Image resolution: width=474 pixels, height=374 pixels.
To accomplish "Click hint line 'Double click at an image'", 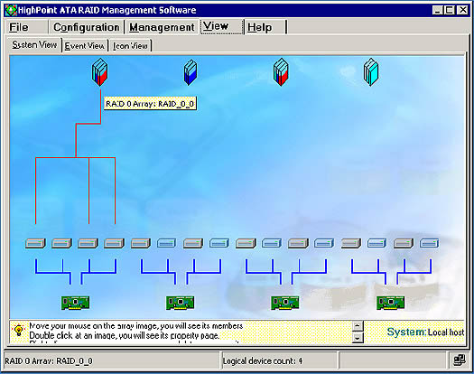I will click(125, 335).
